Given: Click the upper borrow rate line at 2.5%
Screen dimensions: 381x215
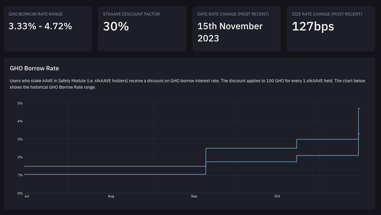Looking at the screenshot, I should pos(251,148).
